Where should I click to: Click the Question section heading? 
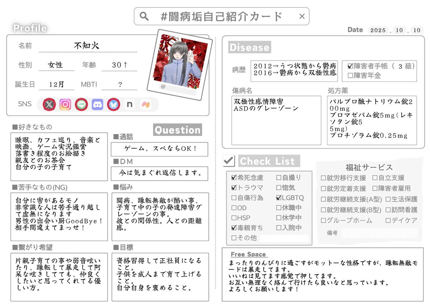(x=177, y=130)
